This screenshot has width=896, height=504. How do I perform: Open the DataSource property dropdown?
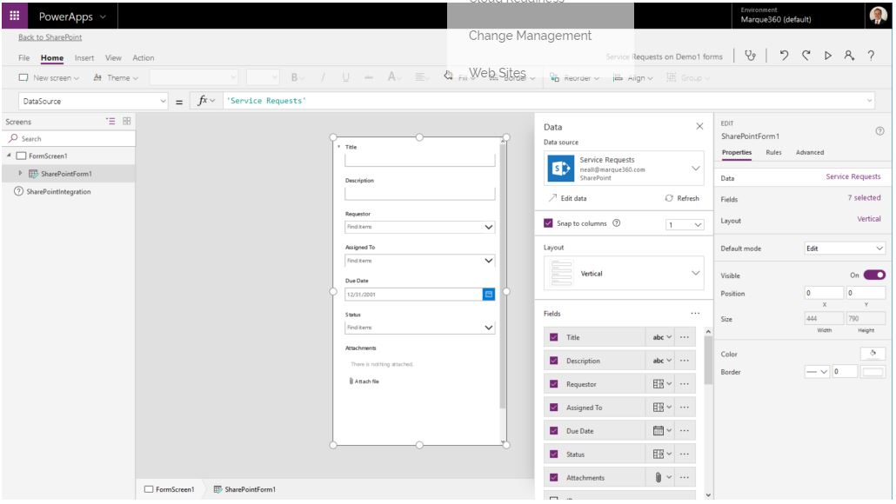pos(93,101)
